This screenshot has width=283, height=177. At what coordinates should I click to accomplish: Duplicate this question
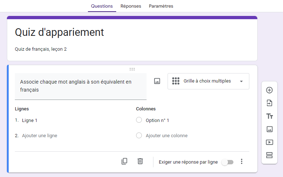click(124, 161)
